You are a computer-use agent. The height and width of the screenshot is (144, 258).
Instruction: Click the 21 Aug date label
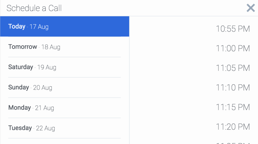click(45, 108)
